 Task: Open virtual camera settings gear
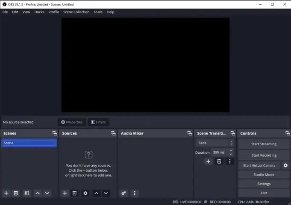click(285, 165)
